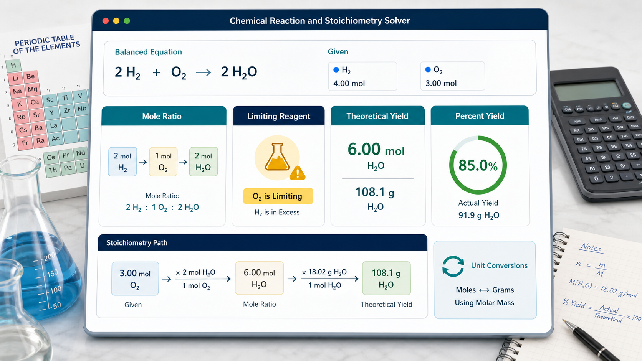Click the '91.9 g H₂O' actual yield value
Image resolution: width=642 pixels, height=361 pixels.
pyautogui.click(x=479, y=215)
